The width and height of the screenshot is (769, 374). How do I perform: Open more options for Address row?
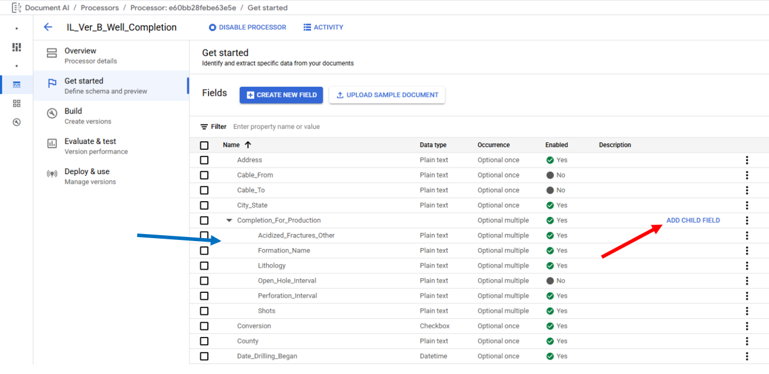747,160
